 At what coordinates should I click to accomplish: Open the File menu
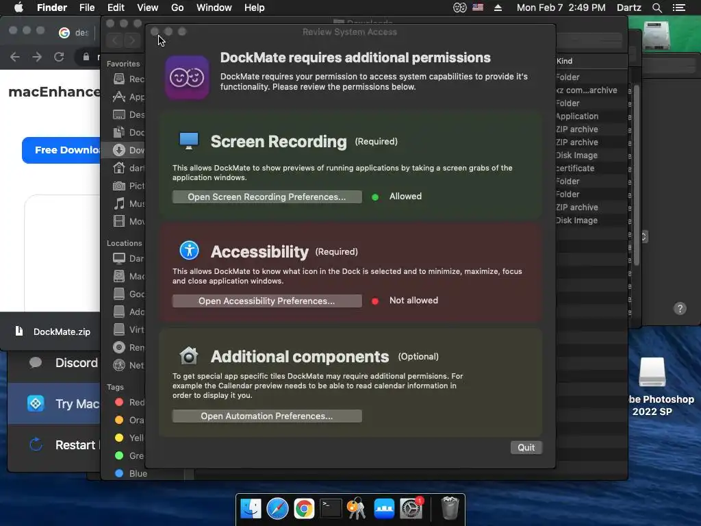pos(87,8)
